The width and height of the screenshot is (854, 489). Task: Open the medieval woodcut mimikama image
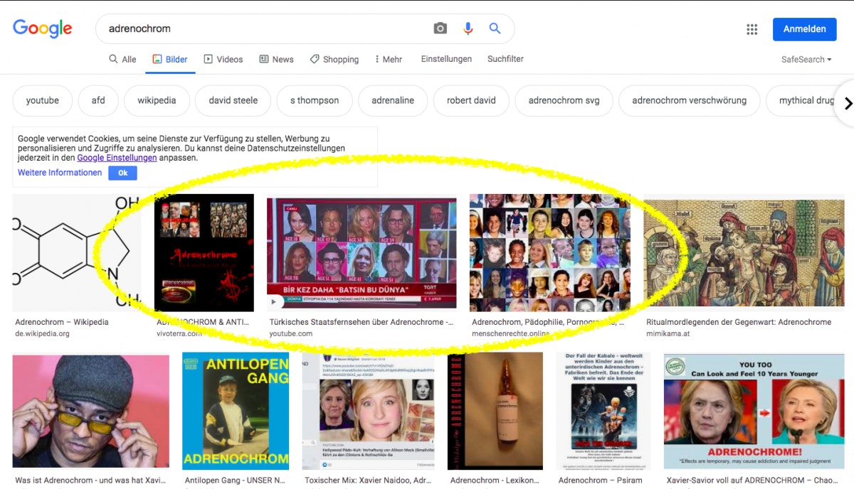[x=744, y=252]
